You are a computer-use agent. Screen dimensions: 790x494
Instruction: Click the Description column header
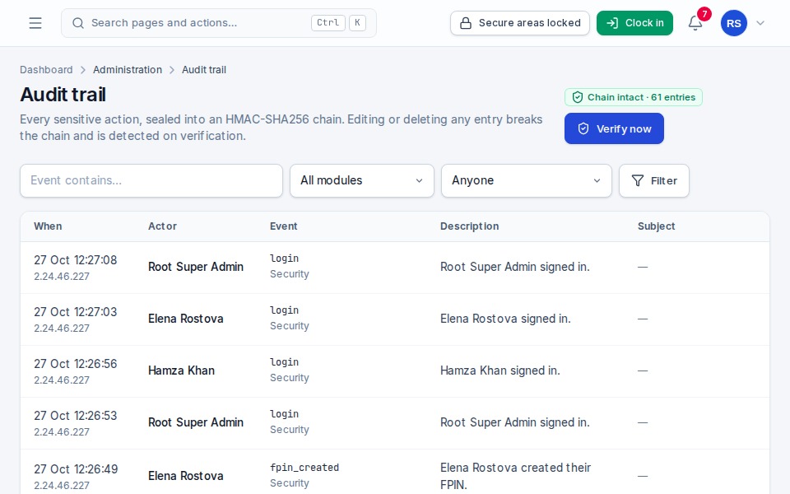[x=470, y=226]
